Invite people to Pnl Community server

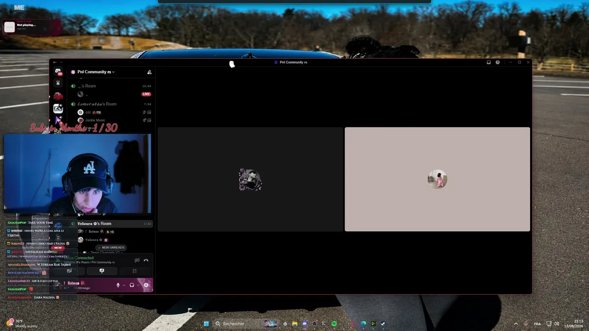149,72
